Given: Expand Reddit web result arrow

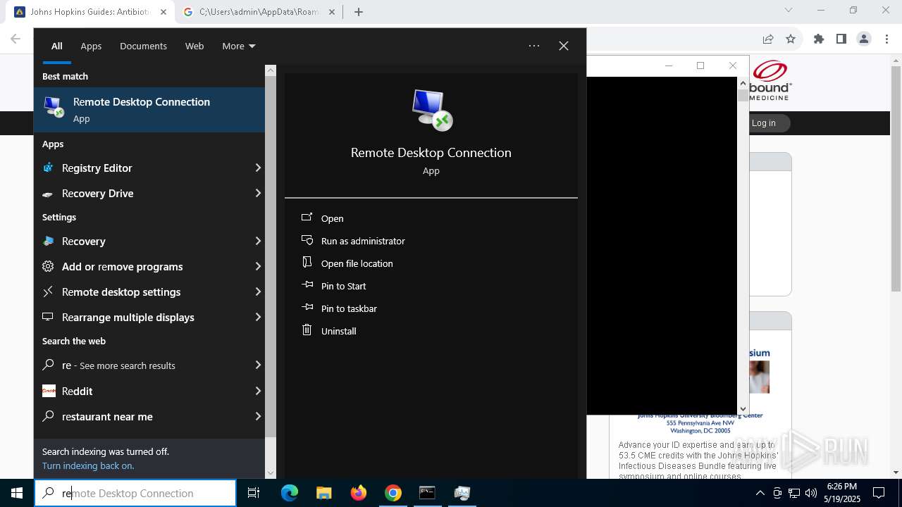Looking at the screenshot, I should click(258, 391).
